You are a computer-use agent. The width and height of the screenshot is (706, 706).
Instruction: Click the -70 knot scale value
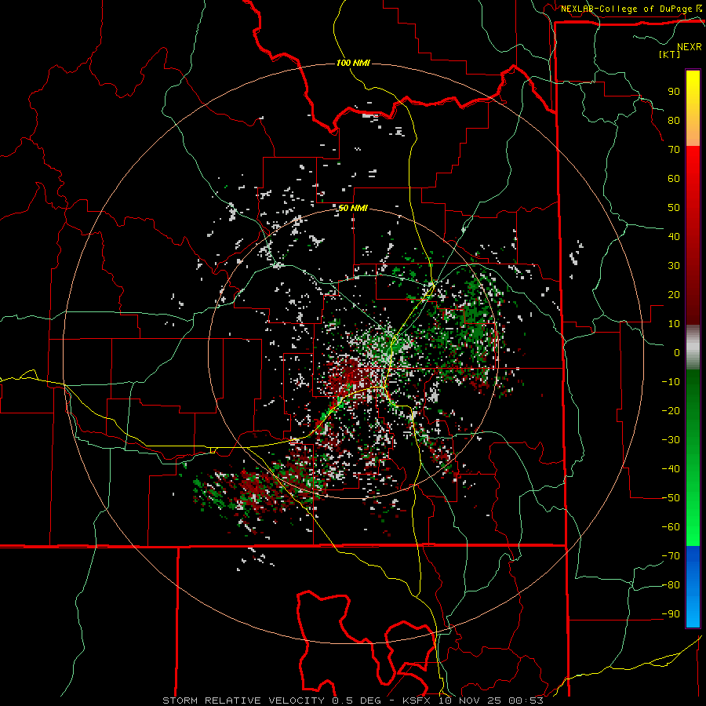coord(671,556)
